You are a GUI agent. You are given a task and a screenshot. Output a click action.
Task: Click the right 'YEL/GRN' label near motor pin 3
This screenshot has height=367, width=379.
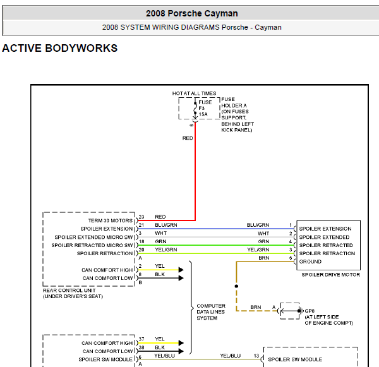[258, 250]
